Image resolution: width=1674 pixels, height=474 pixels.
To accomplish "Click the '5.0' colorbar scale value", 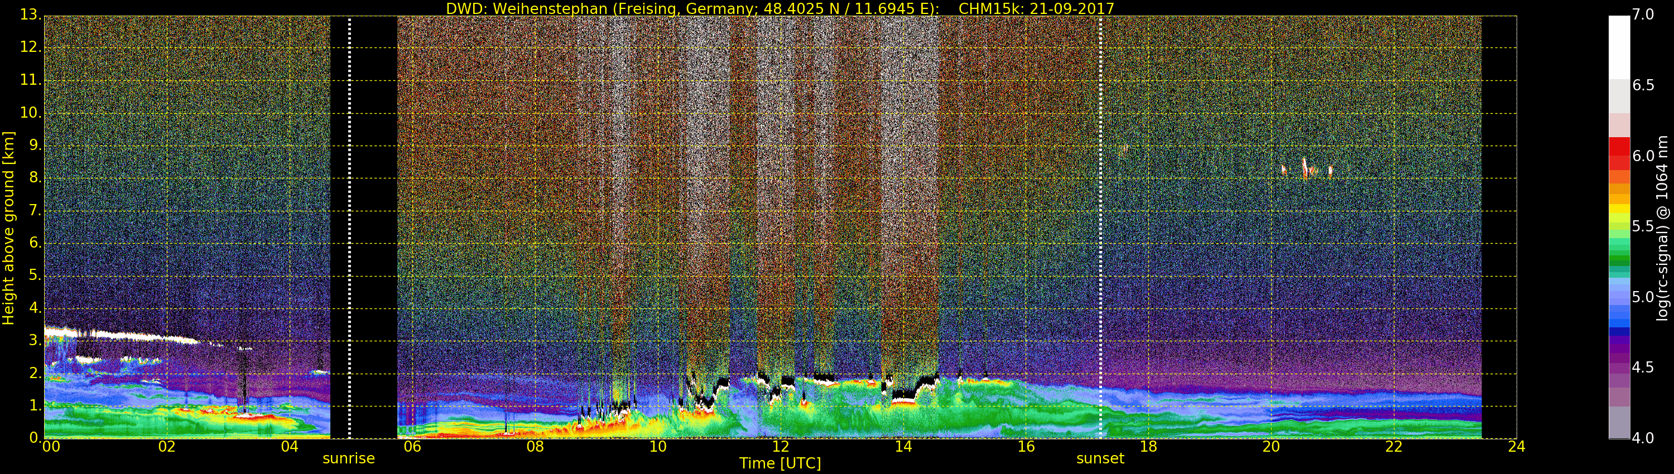I will pos(1643,297).
